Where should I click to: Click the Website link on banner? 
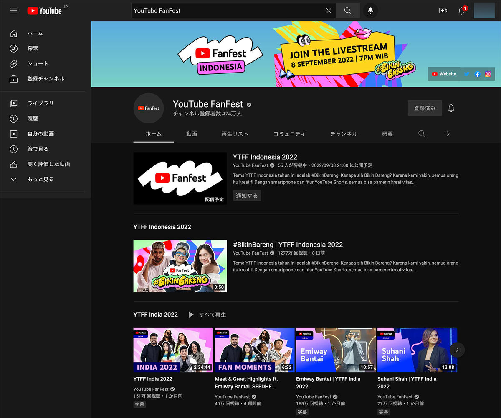[444, 74]
